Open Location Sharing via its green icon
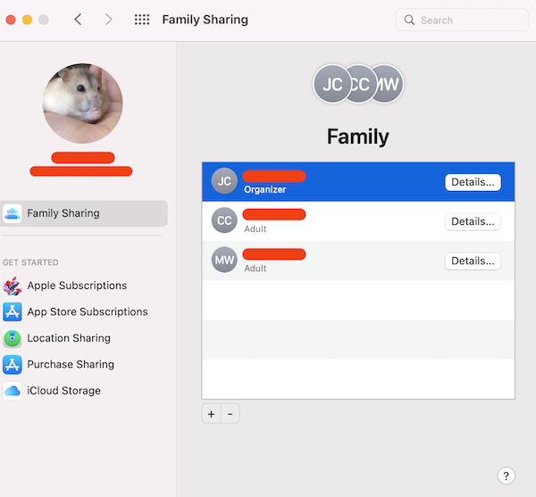The width and height of the screenshot is (536, 497). (x=13, y=338)
